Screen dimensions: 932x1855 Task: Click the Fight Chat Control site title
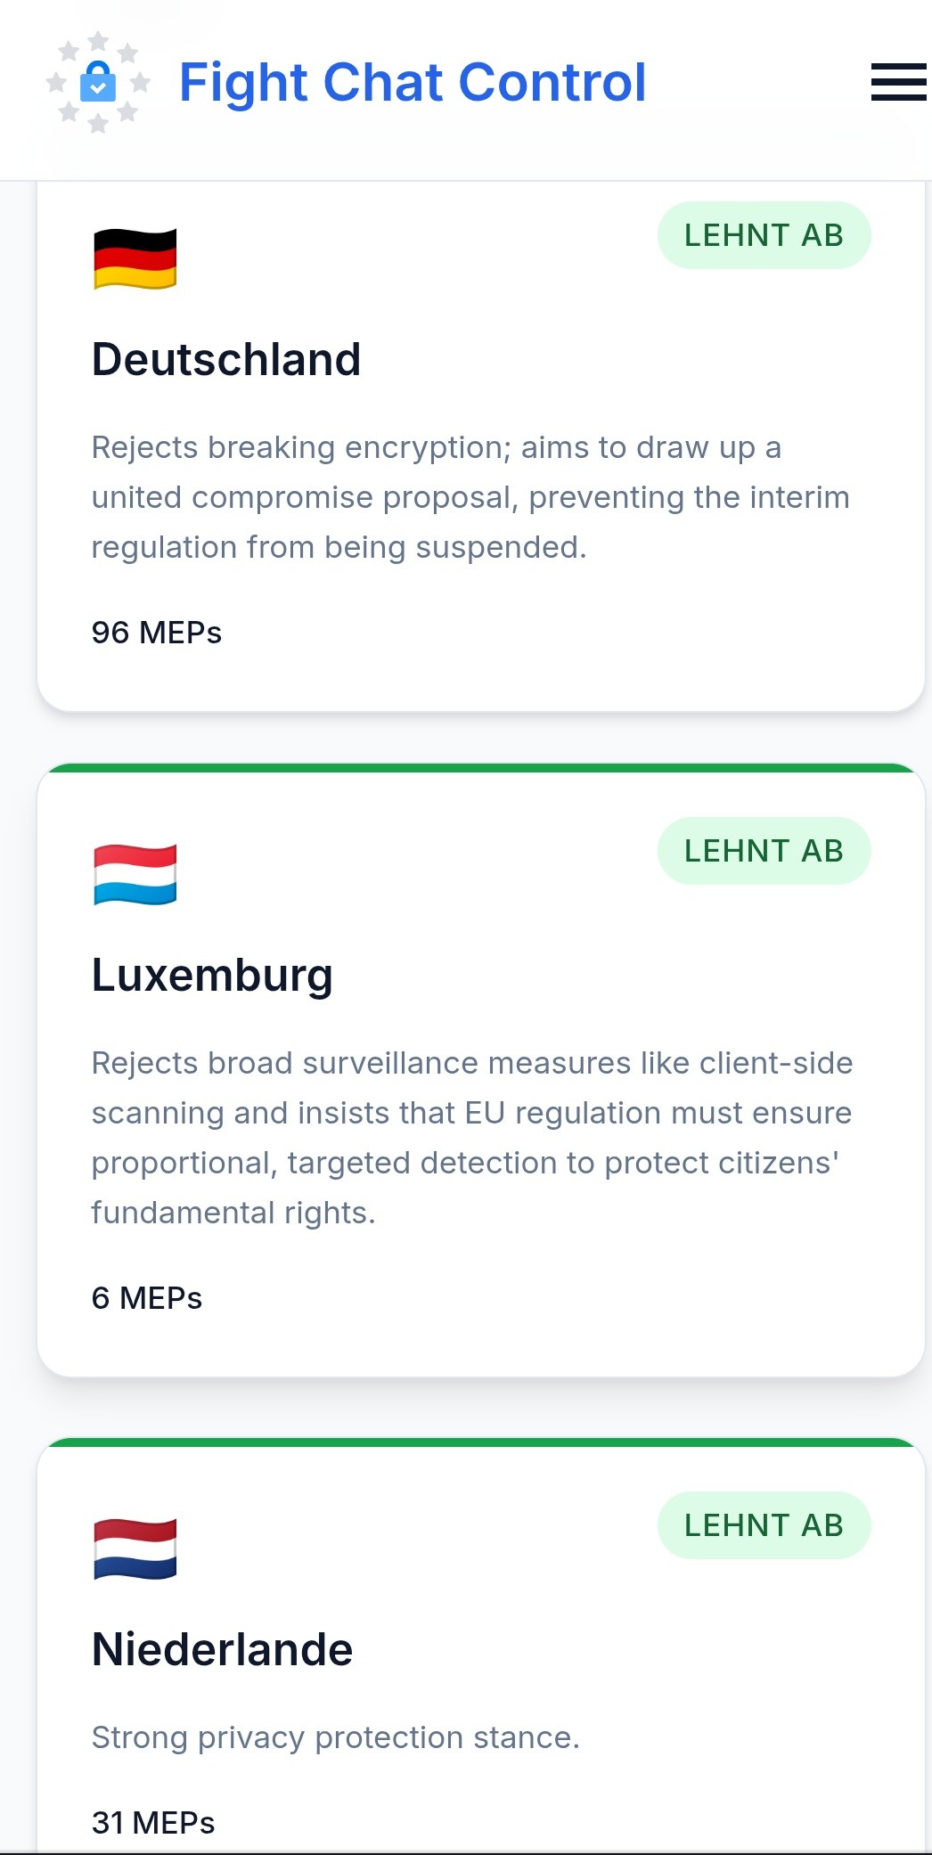pyautogui.click(x=413, y=83)
